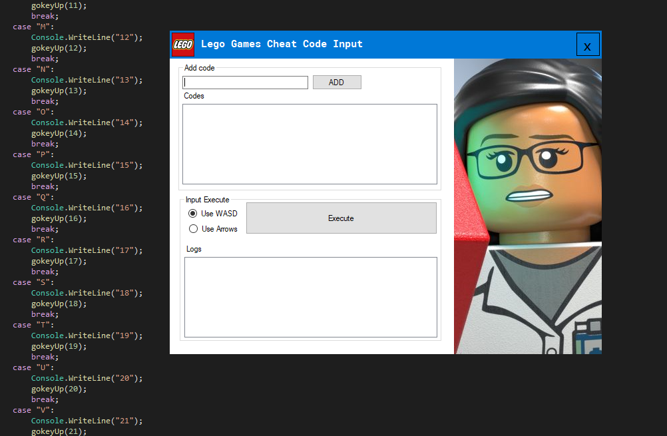Click inside the empty Codes list box

(310, 144)
